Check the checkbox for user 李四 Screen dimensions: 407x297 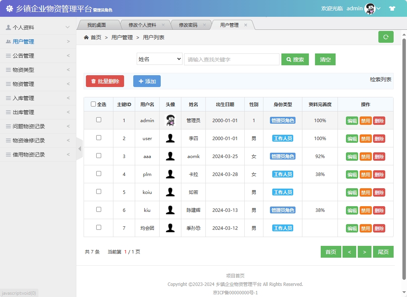99,138
